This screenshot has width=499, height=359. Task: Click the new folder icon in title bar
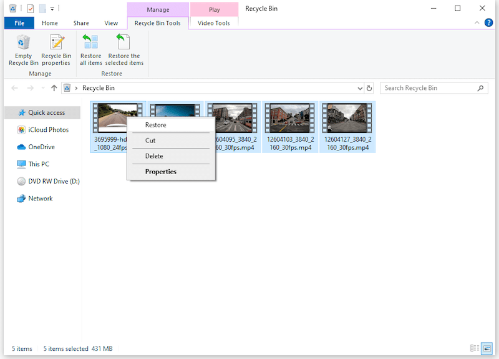click(x=42, y=9)
